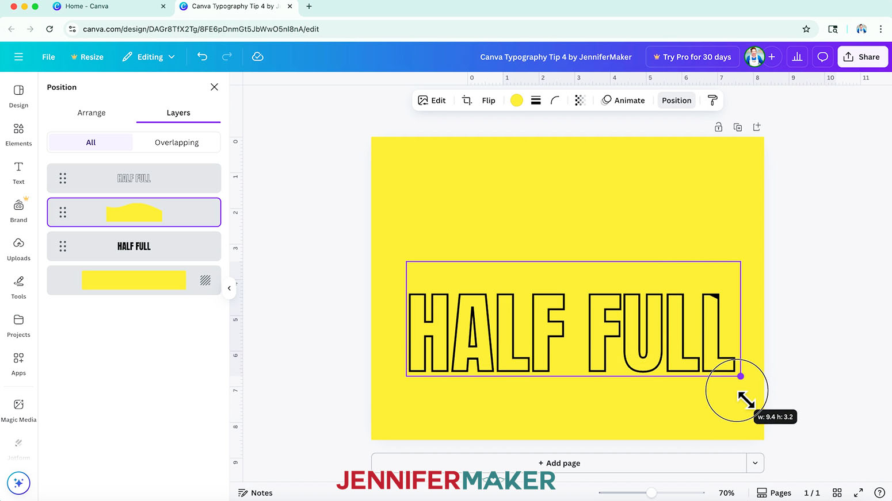Click Add page button
This screenshot has width=892, height=501.
tap(559, 463)
